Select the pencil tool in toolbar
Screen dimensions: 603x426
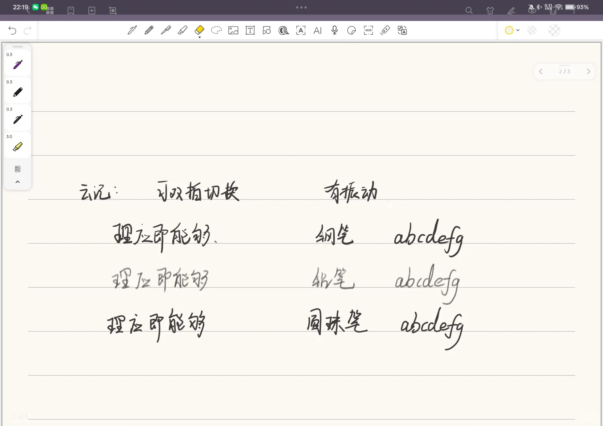point(149,30)
